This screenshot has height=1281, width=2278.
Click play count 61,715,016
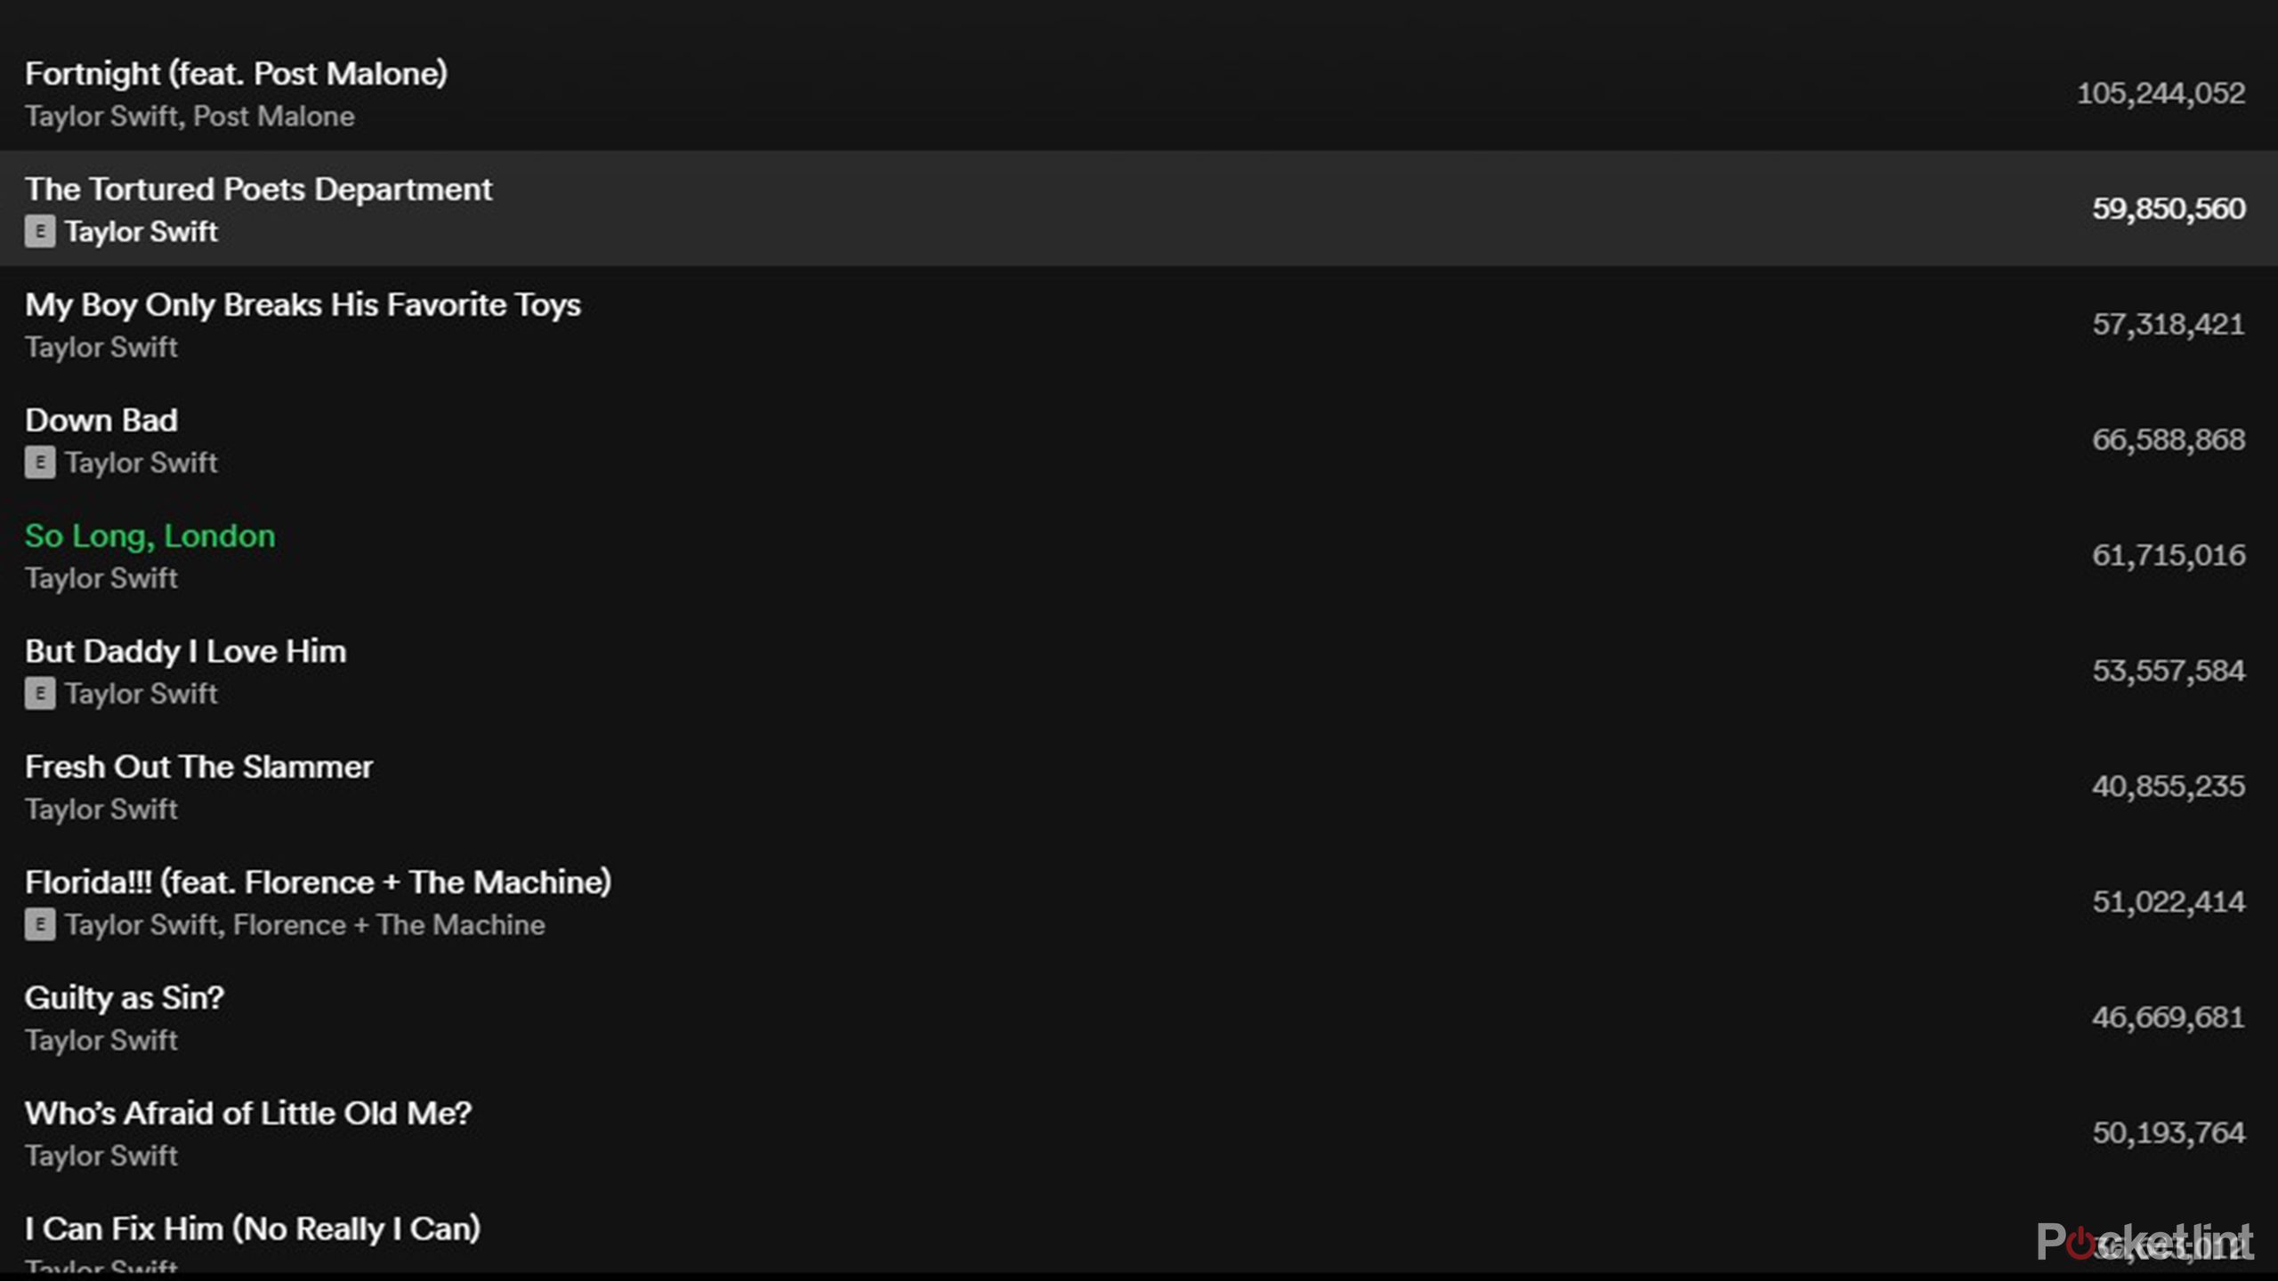(2169, 556)
